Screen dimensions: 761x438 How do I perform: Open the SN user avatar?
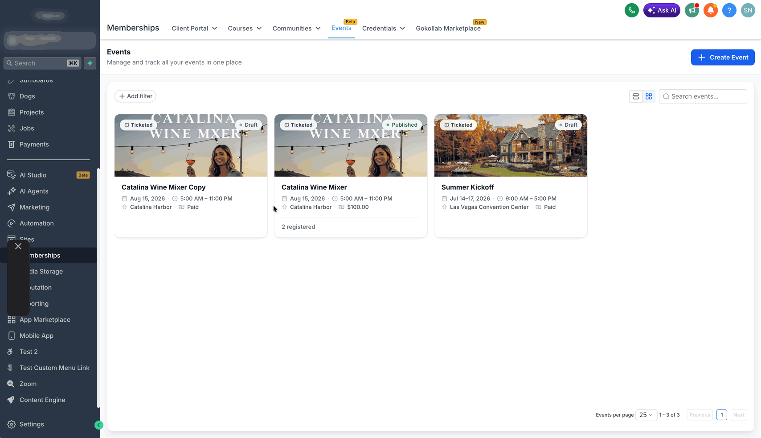[x=748, y=10]
